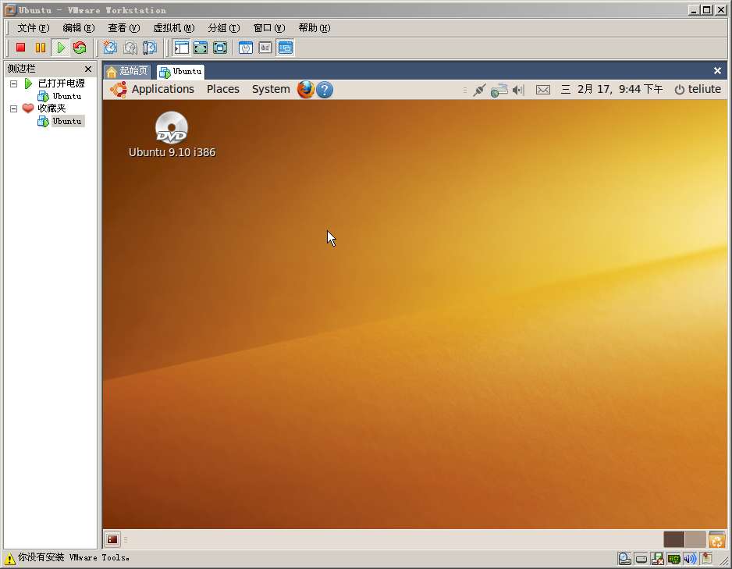
Task: Suspend the VM with the yellow pause button
Action: pyautogui.click(x=41, y=48)
